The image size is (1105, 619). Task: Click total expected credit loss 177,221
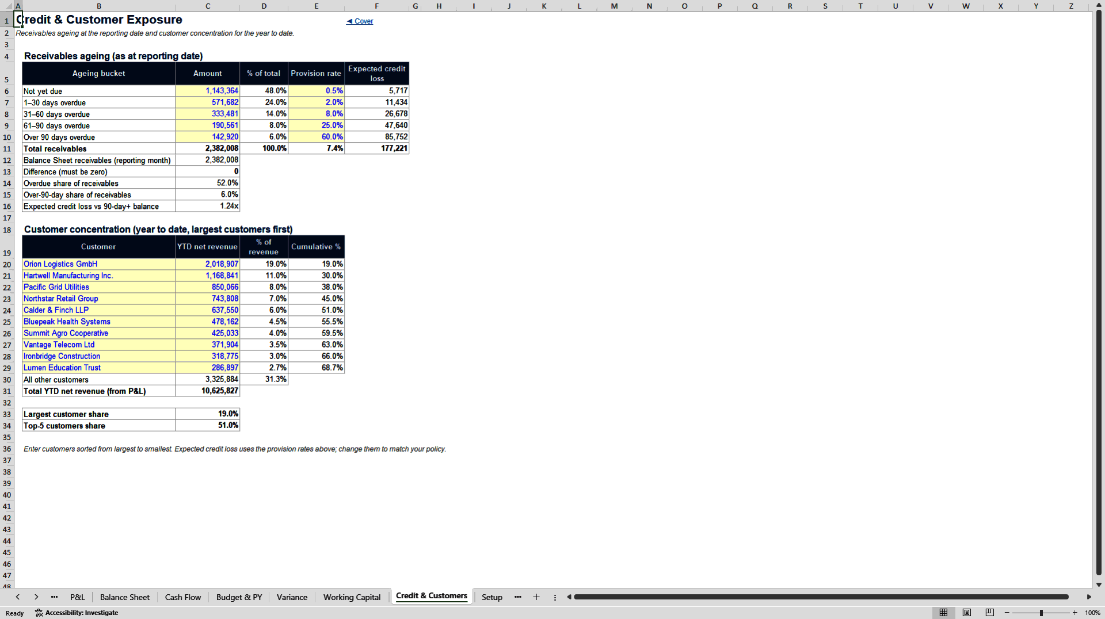pyautogui.click(x=377, y=148)
